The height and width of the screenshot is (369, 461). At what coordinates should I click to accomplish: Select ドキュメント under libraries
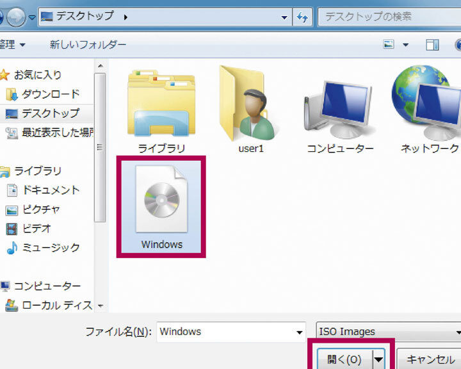[51, 190]
